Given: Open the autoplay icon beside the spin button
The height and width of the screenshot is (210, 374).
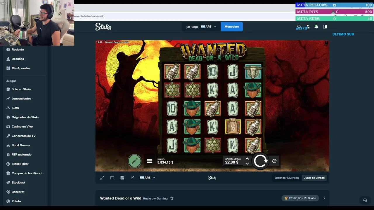Looking at the screenshot, I should 274,161.
